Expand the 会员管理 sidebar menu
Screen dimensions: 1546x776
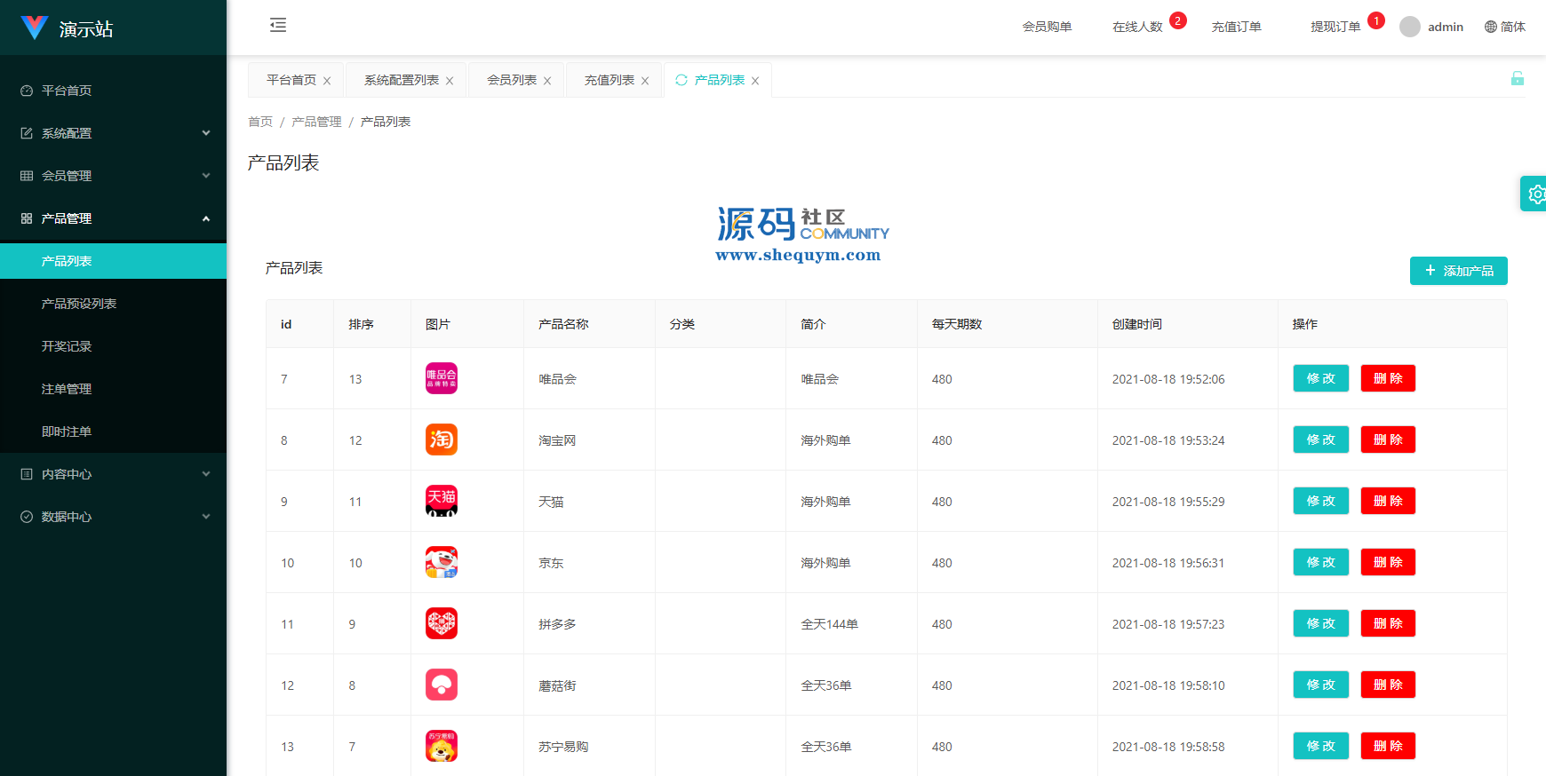click(114, 176)
